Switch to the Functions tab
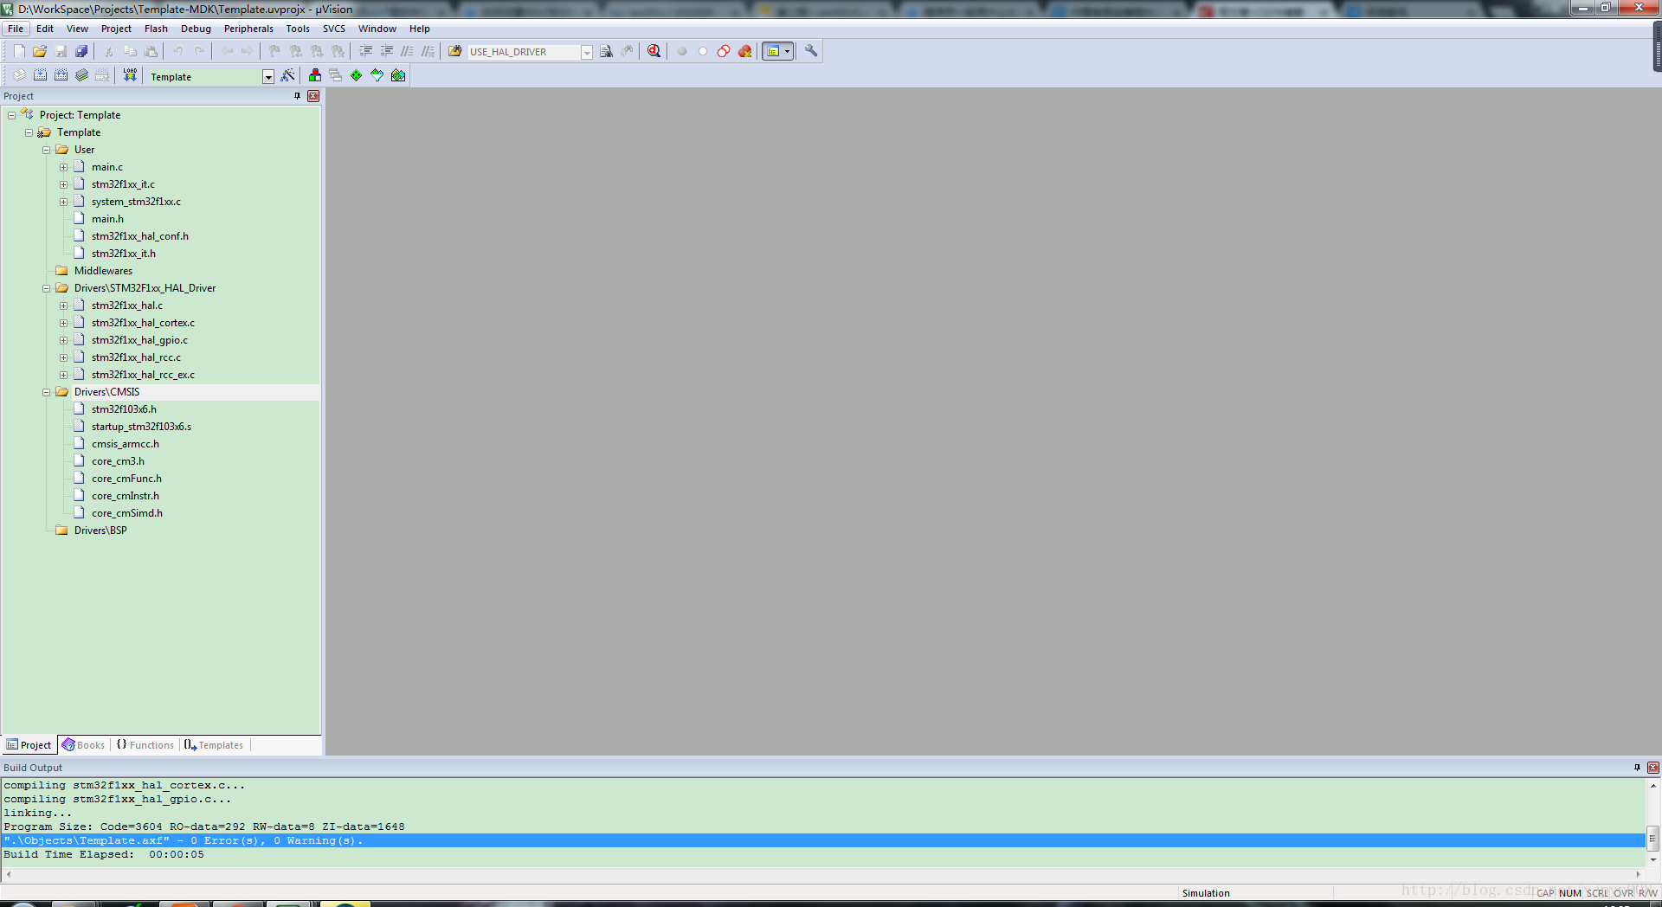Screen dimensions: 1662x907 click(145, 745)
